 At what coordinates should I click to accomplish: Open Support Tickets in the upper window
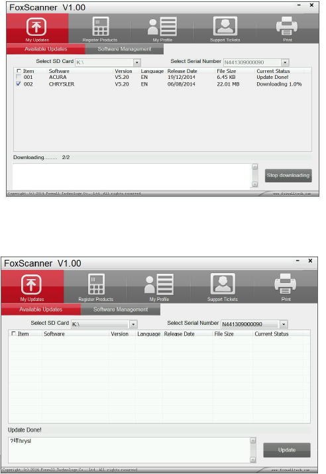pos(225,29)
